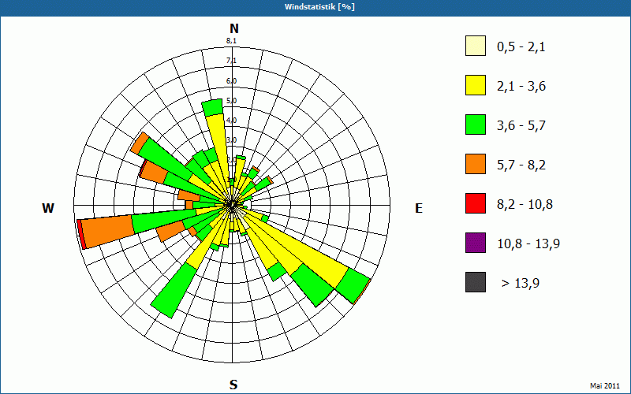Click the orange 5,7 - 8,2 legend swatch
The width and height of the screenshot is (631, 394).
476,164
